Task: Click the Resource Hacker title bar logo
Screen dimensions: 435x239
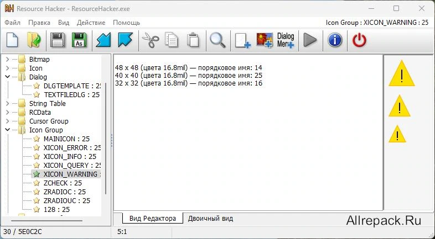Action: pos(9,9)
